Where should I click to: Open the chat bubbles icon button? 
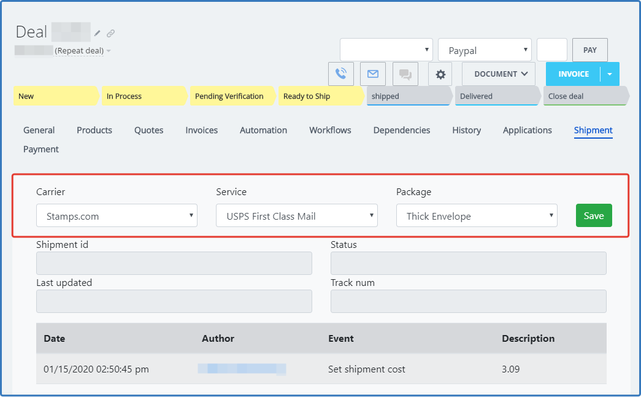(x=405, y=74)
